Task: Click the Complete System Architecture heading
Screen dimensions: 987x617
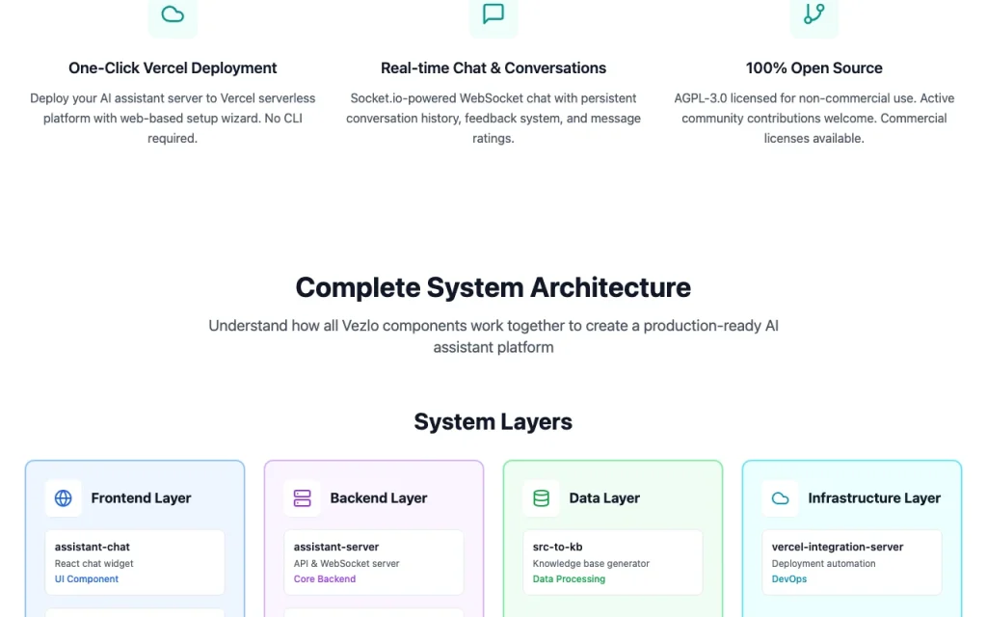Action: tap(493, 287)
